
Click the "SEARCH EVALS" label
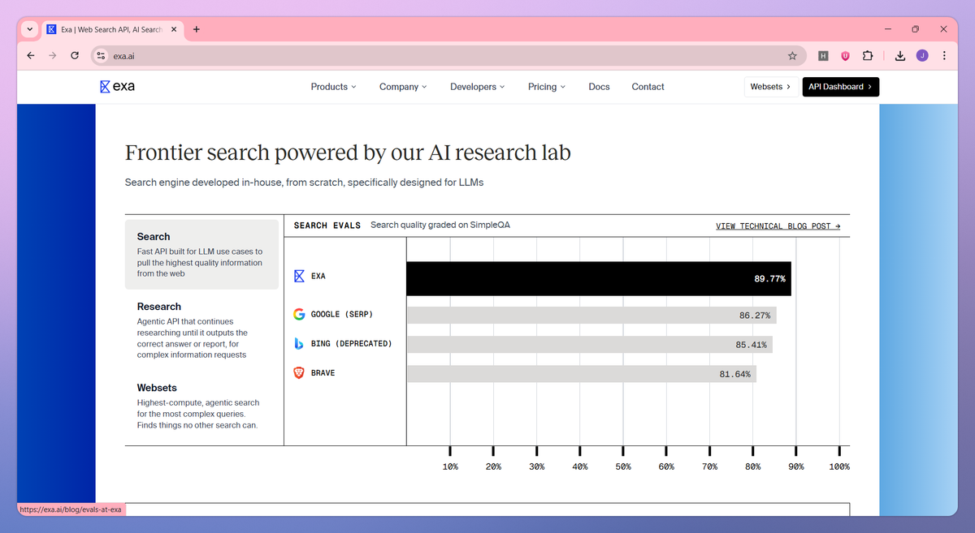327,226
